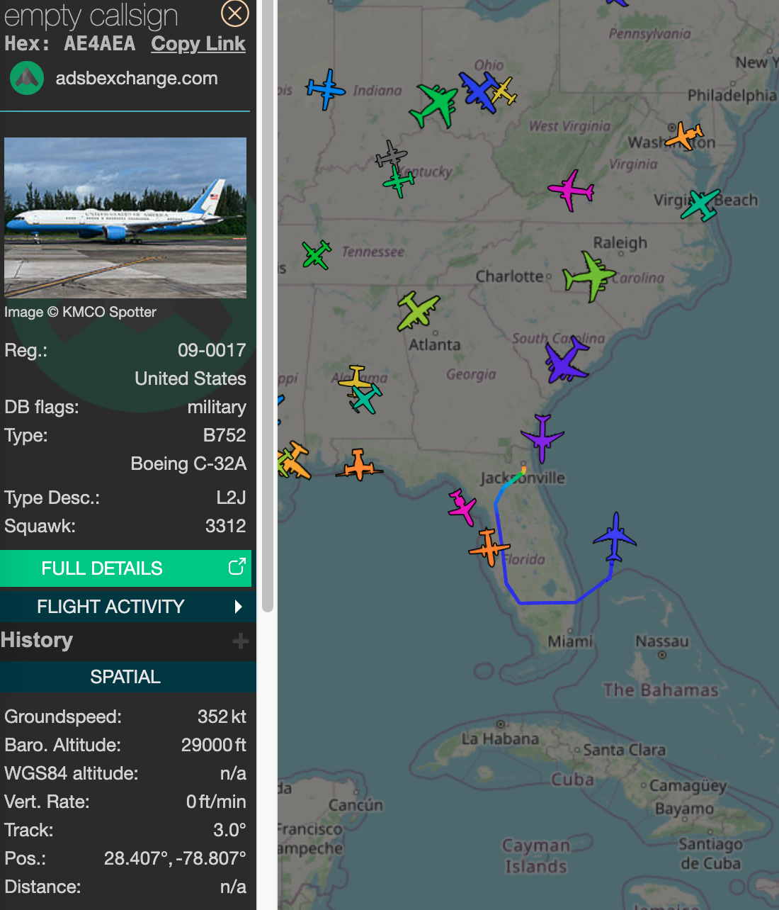Open adsbexchange.com logo link
This screenshot has width=779, height=910.
click(27, 78)
